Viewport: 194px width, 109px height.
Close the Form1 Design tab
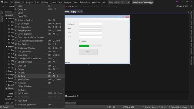point(82,12)
